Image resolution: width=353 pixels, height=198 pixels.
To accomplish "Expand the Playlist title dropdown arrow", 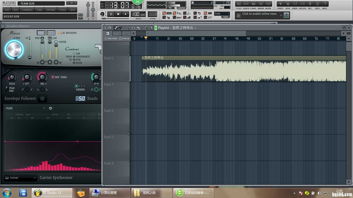I will coord(195,28).
